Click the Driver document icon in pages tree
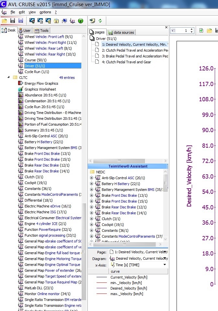This screenshot has width=218, height=311. [92, 38]
